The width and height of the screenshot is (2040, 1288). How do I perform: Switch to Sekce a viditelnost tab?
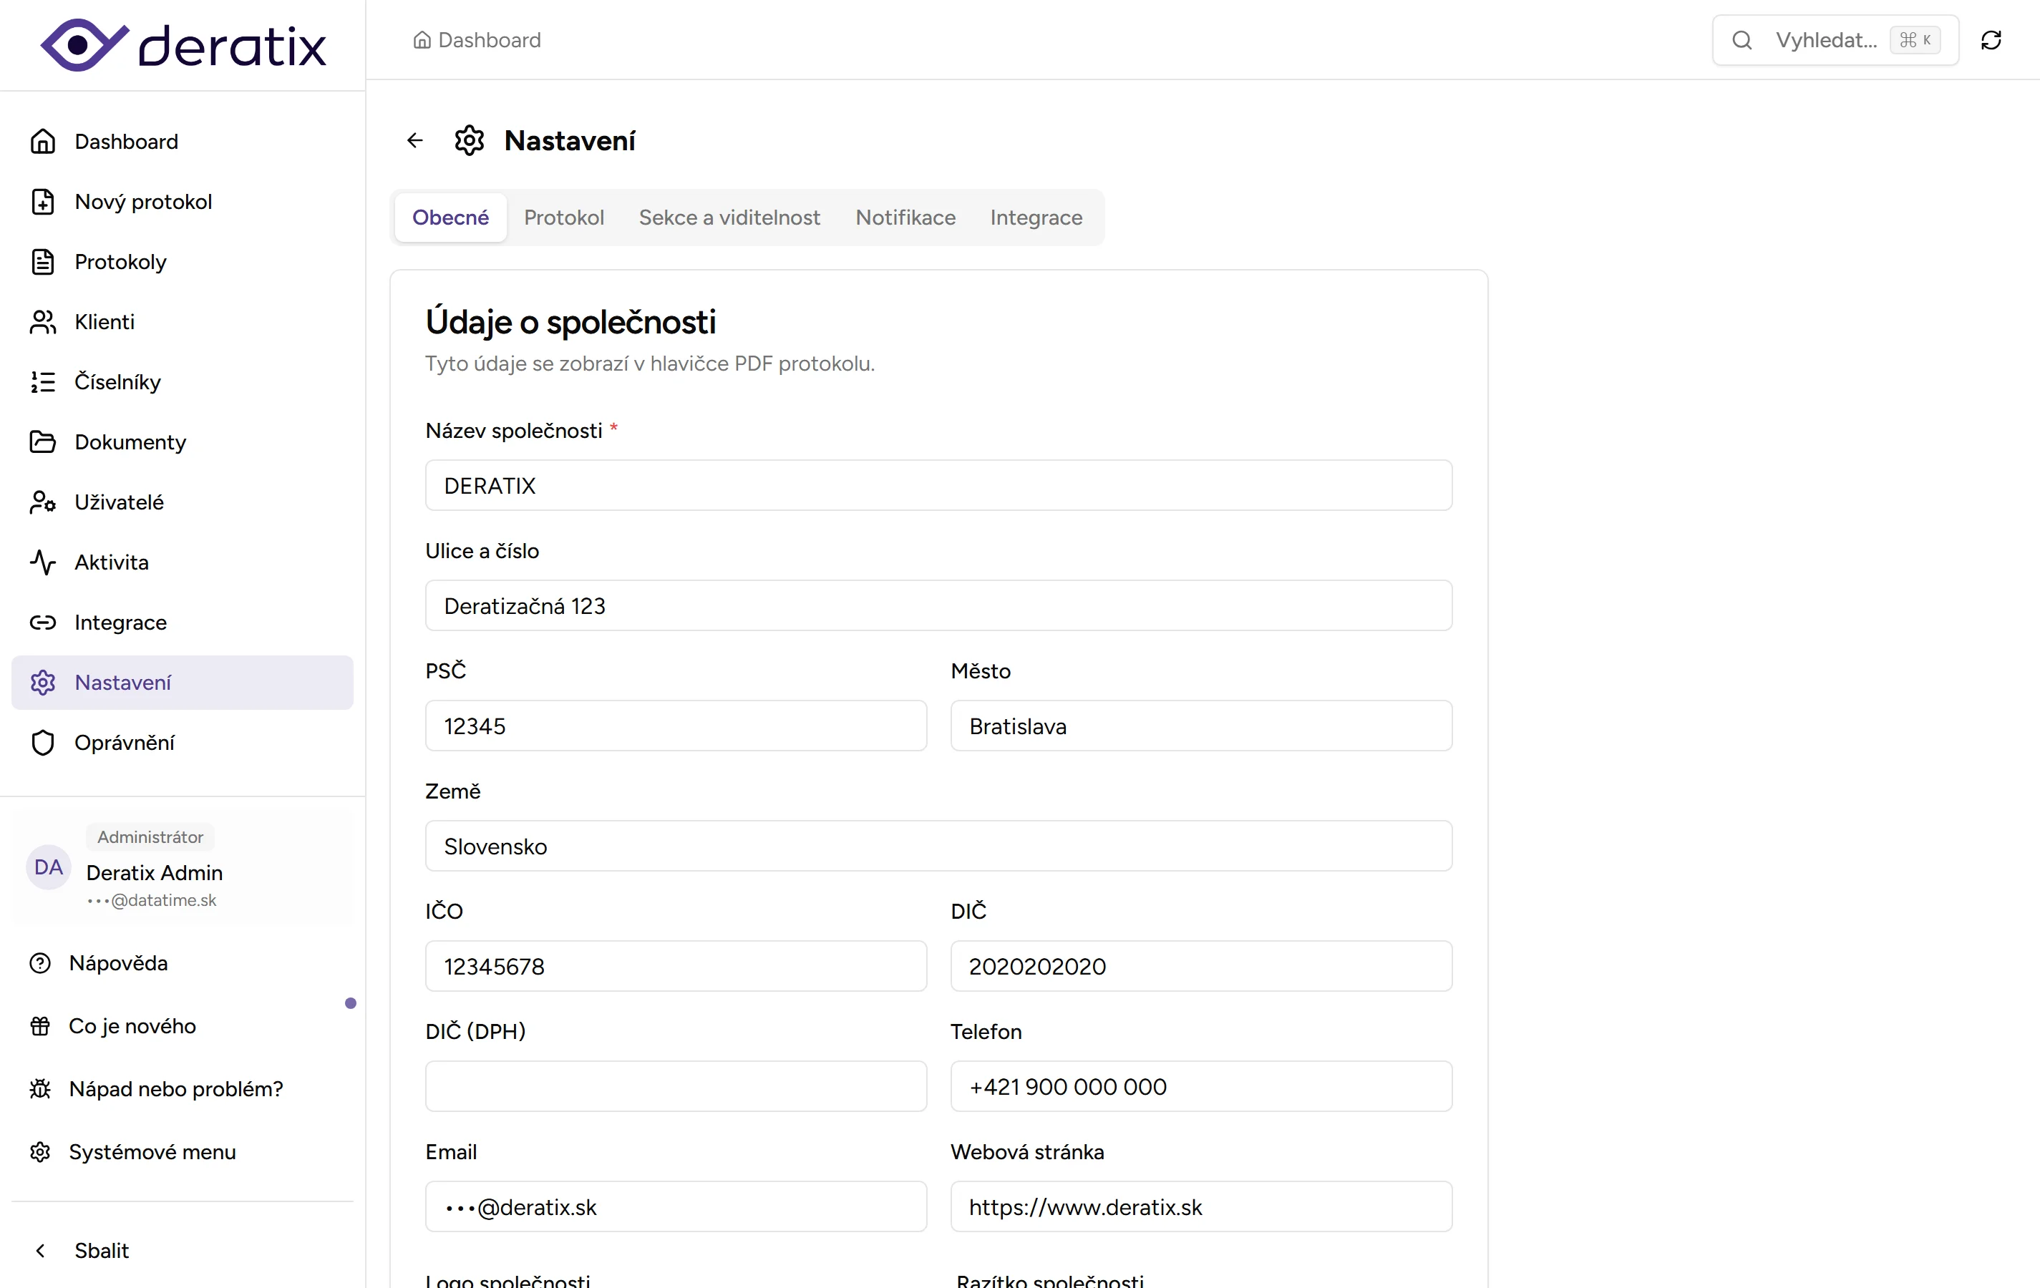[729, 218]
